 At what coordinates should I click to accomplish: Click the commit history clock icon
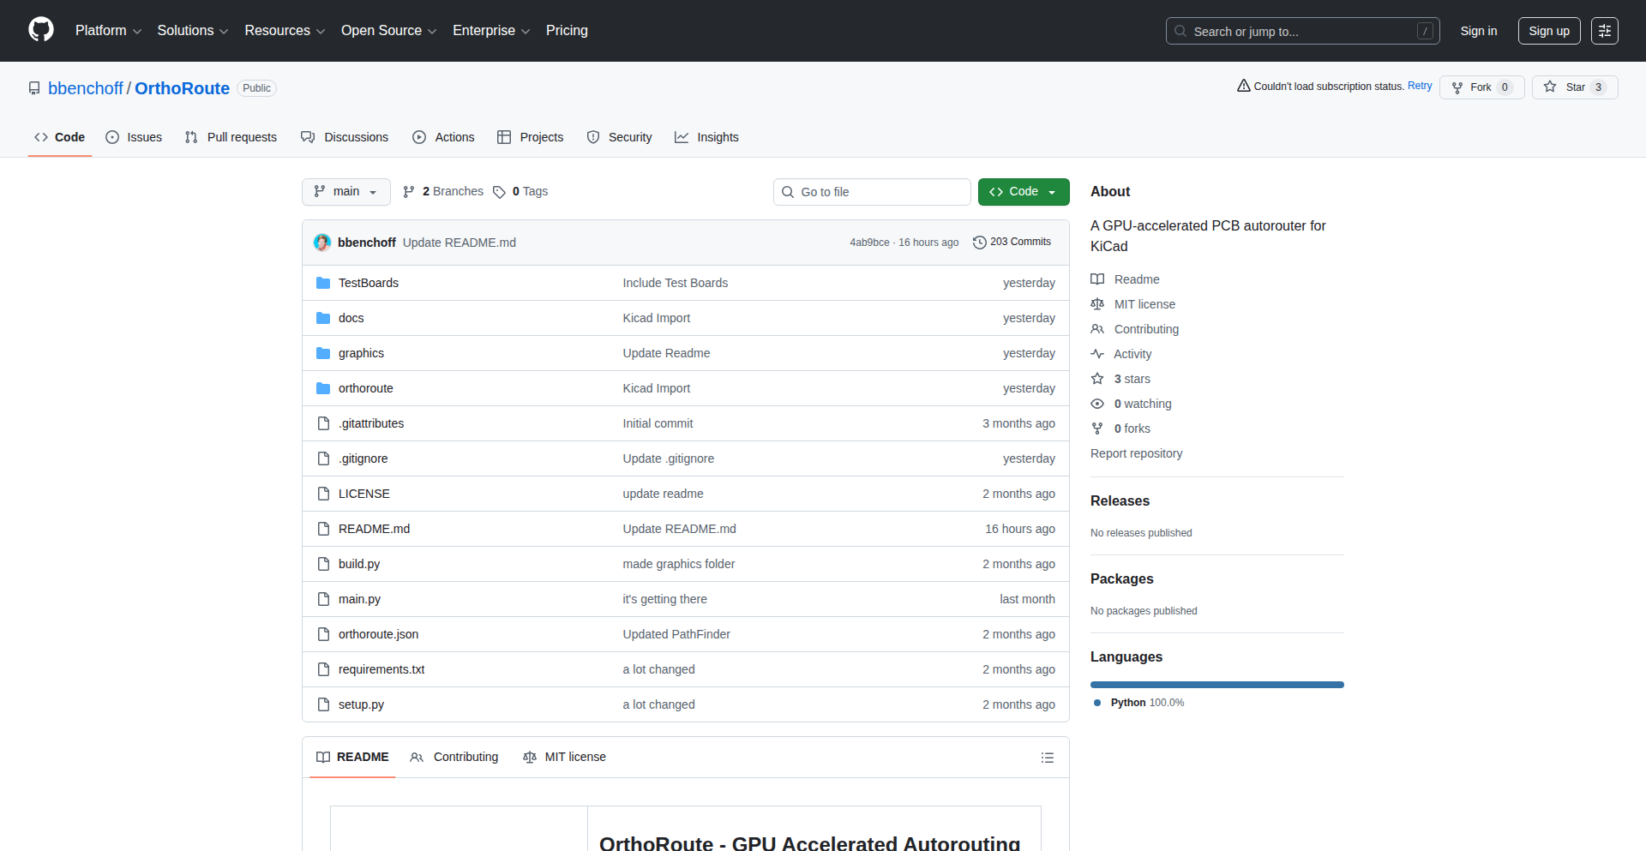click(x=979, y=243)
